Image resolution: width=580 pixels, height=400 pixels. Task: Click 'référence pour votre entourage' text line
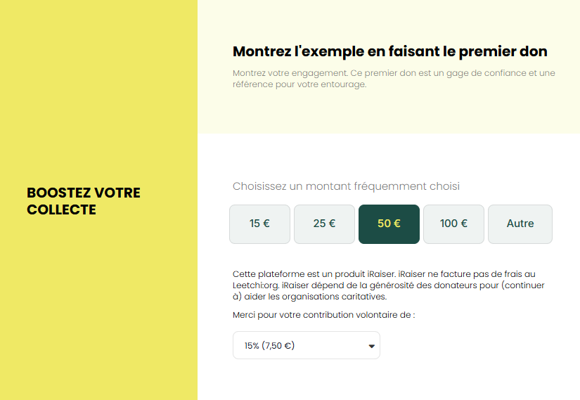[299, 84]
